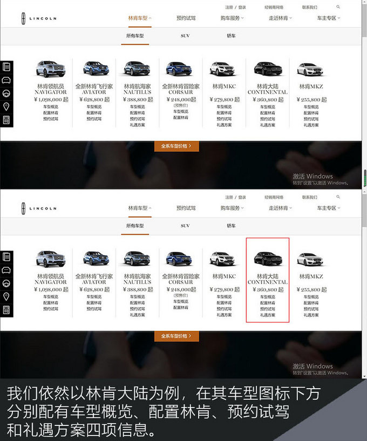
Task: Open 联系我们 link in the lower page copy
Action: [x=310, y=197]
